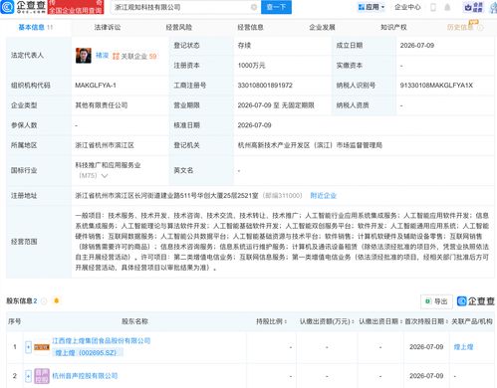
Task: Expand row 2 杭州喜声控股 shareholder details
Action: coord(28,376)
